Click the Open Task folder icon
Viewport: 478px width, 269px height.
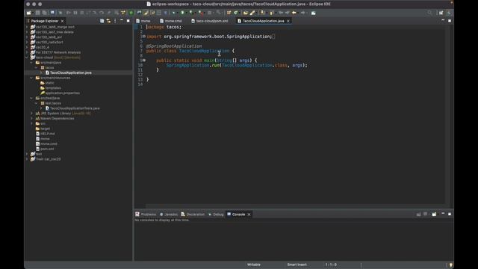click(245, 13)
